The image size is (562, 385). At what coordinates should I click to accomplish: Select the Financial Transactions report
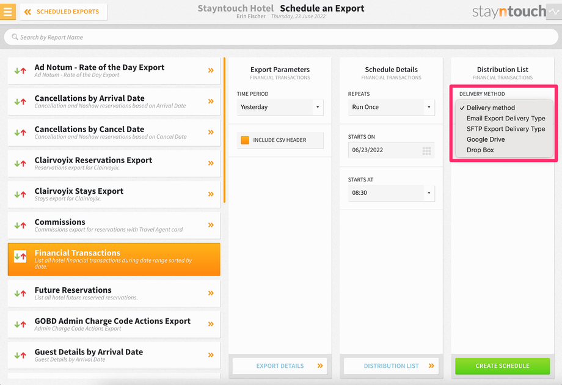click(x=114, y=259)
